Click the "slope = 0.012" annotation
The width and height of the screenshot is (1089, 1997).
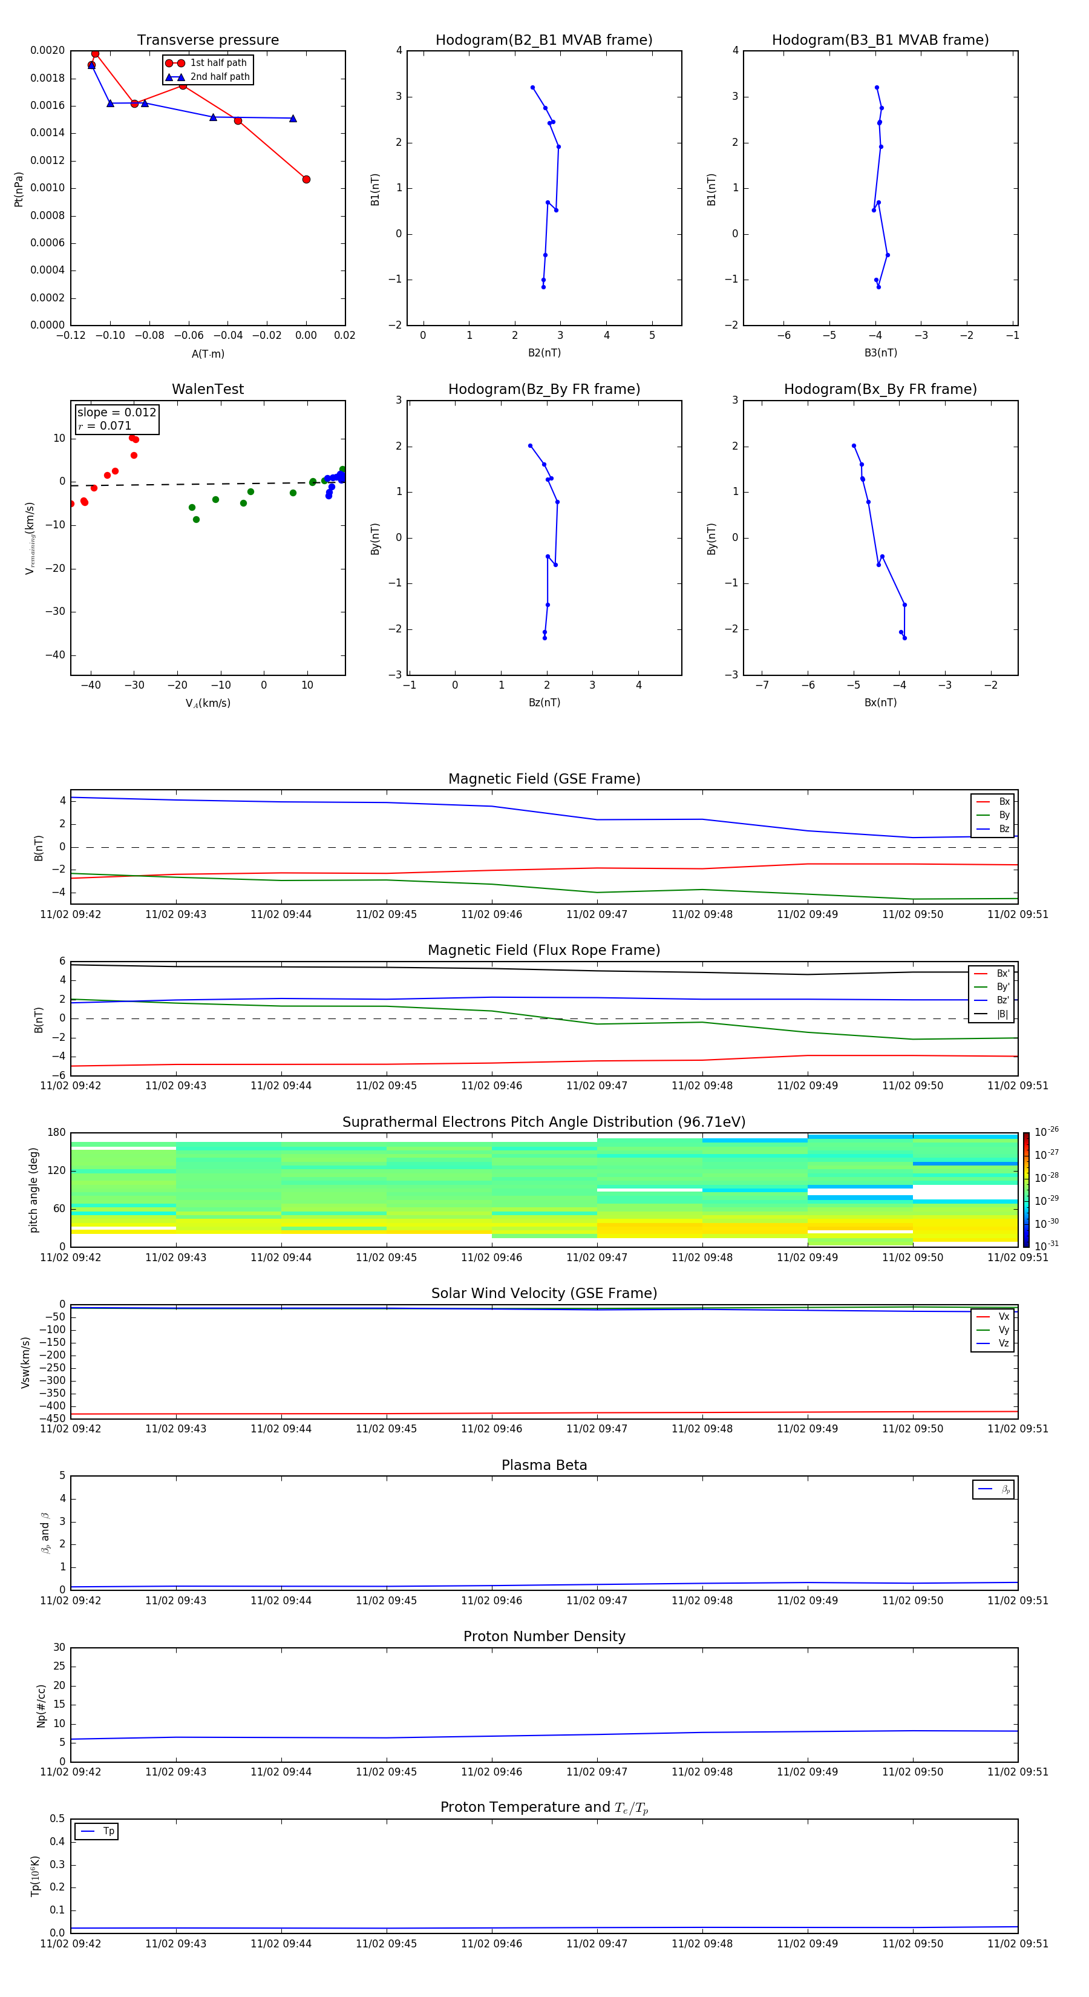(116, 413)
